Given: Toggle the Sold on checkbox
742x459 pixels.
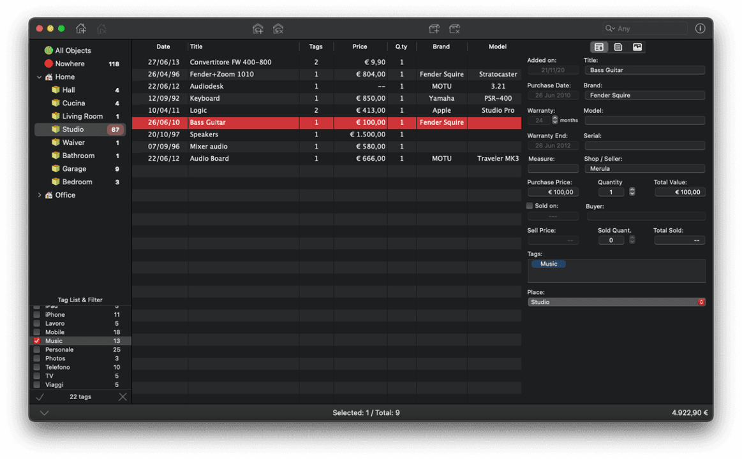Looking at the screenshot, I should (x=530, y=206).
